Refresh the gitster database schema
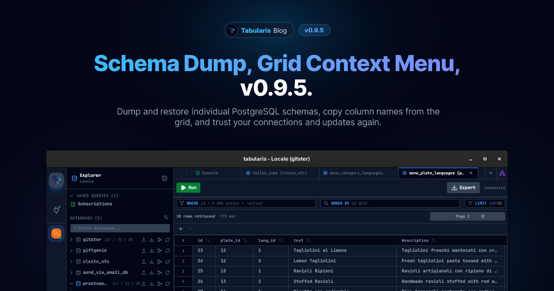554x291 pixels. (x=168, y=240)
